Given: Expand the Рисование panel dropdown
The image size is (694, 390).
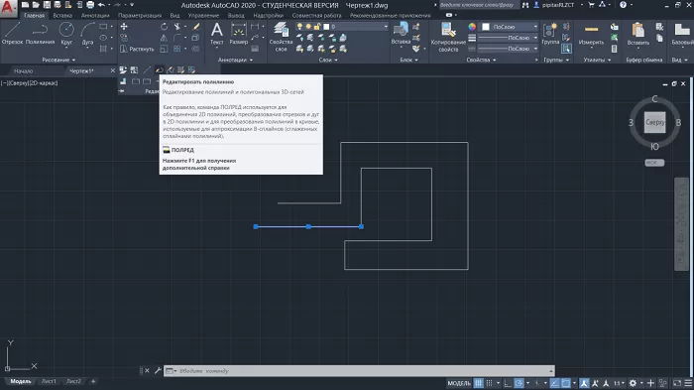Looking at the screenshot, I should (58, 60).
